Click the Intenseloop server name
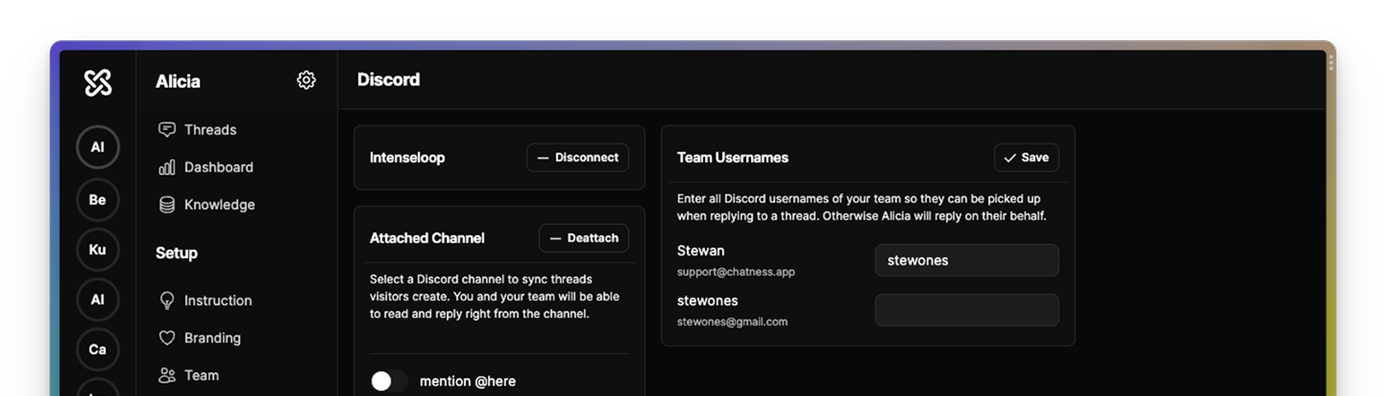Screen dimensions: 1386x396 pos(407,158)
